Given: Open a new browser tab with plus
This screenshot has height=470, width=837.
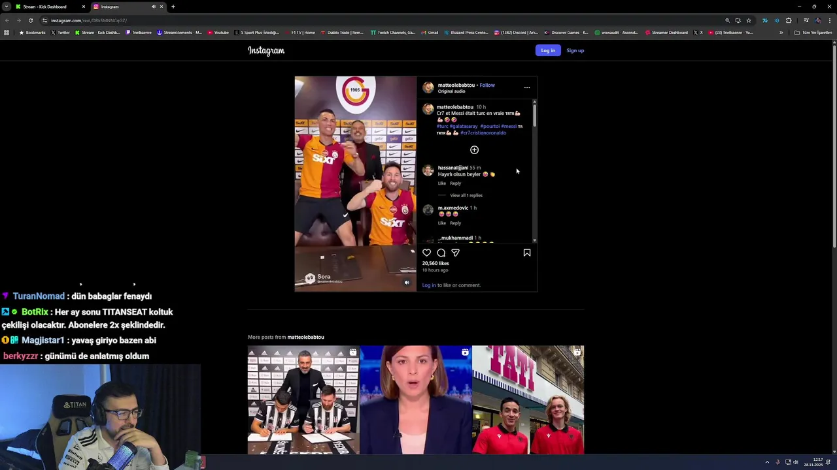Looking at the screenshot, I should 173,7.
